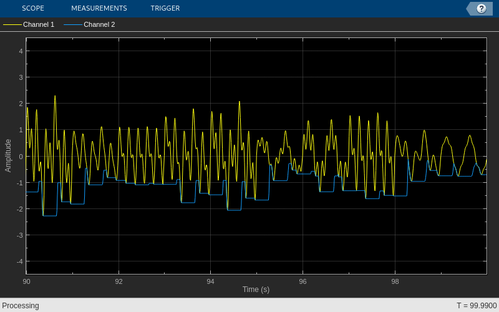
Task: Click the blue Channel 2 legend line
Action: point(73,24)
